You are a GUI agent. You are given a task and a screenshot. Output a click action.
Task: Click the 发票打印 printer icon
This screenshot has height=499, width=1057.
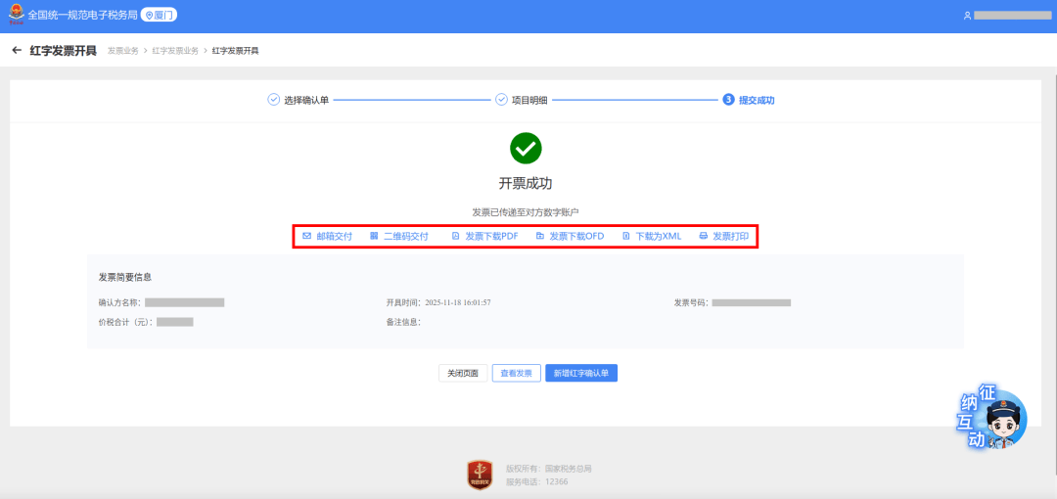click(703, 236)
